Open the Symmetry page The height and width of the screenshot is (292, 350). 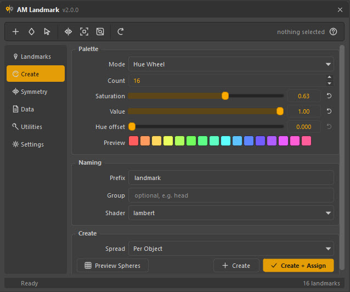[x=36, y=92]
